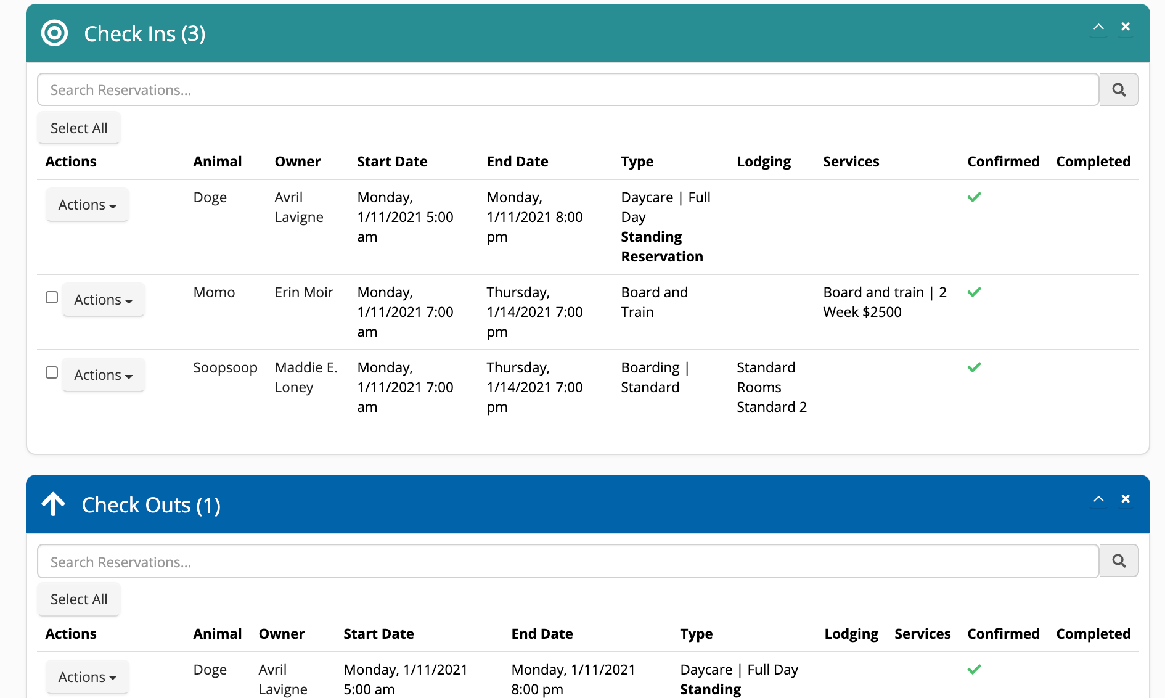
Task: Open the Actions dropdown for Momo
Action: (x=103, y=299)
